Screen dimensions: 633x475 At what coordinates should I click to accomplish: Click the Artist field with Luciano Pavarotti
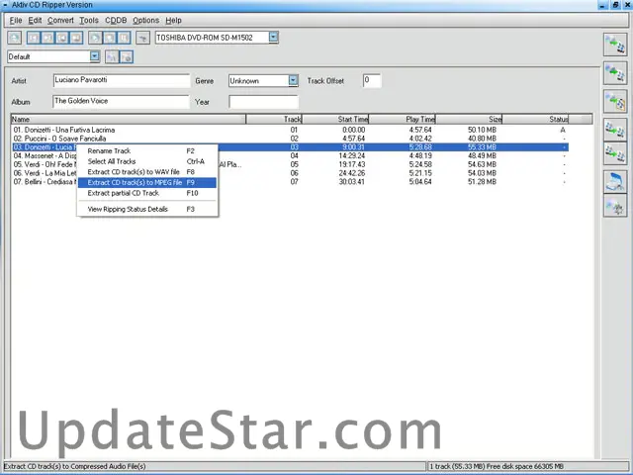[121, 80]
